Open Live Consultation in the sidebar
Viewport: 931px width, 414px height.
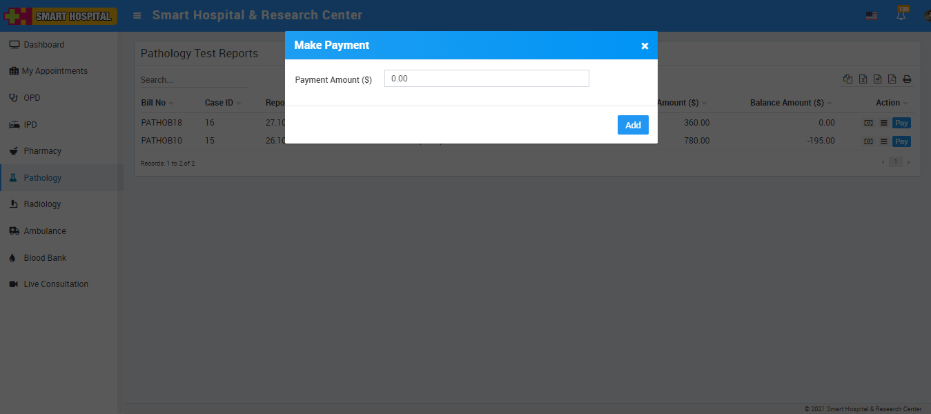56,284
